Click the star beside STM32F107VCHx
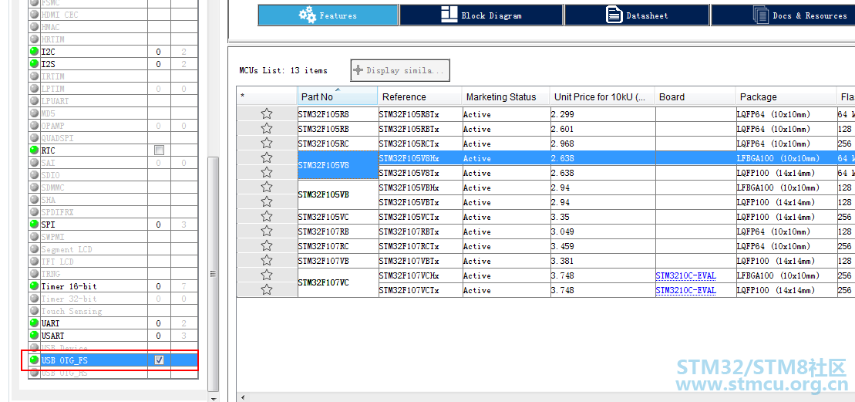 point(267,275)
